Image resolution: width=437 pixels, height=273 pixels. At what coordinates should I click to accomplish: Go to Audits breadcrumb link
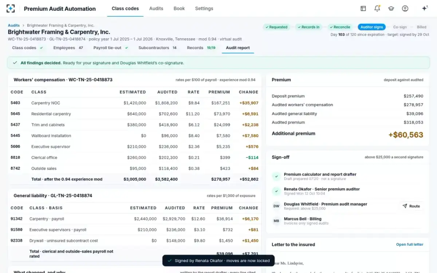pyautogui.click(x=14, y=25)
